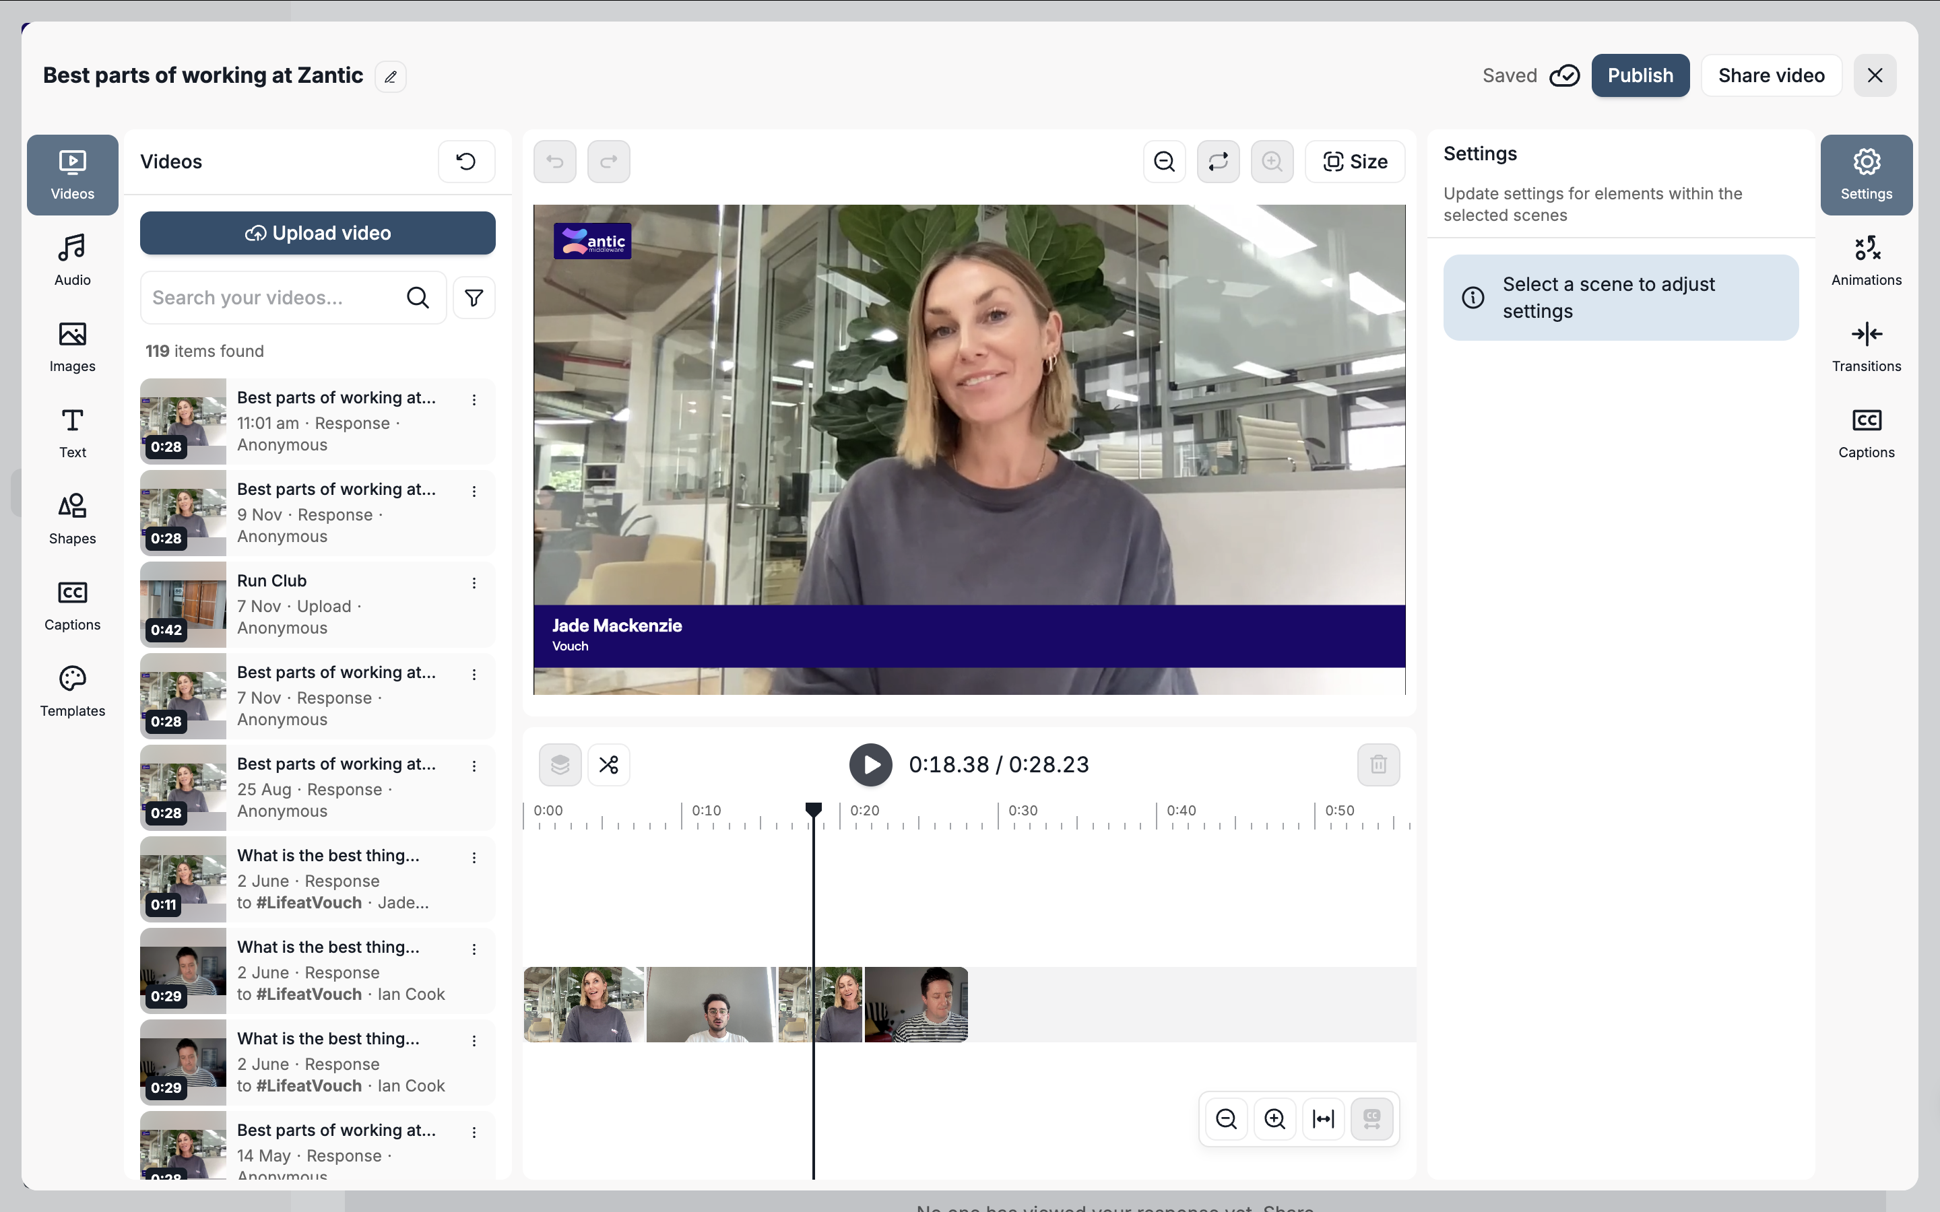The height and width of the screenshot is (1212, 1940).
Task: Switch to the Transitions tab
Action: [x=1865, y=346]
